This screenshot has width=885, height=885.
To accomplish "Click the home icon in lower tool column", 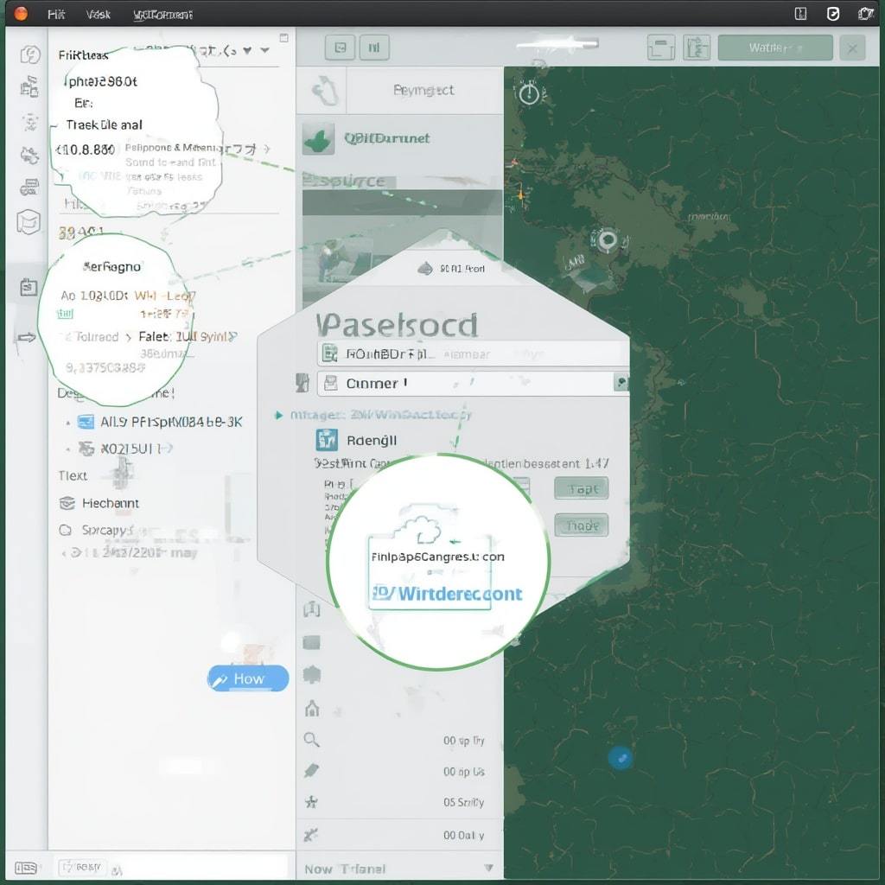I will pos(312,708).
